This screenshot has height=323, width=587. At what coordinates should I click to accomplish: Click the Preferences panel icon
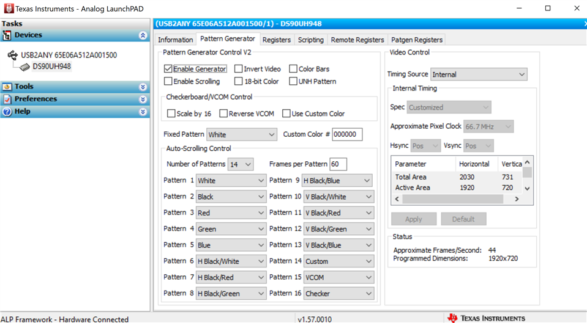tap(7, 99)
